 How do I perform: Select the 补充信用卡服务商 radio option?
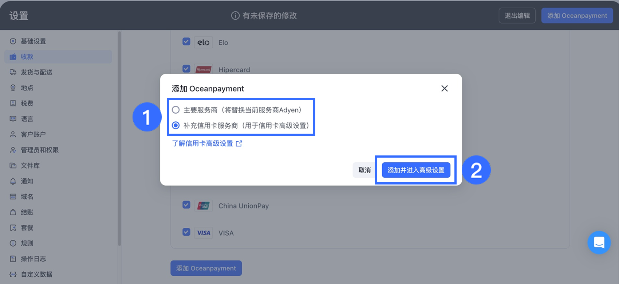[x=176, y=125]
